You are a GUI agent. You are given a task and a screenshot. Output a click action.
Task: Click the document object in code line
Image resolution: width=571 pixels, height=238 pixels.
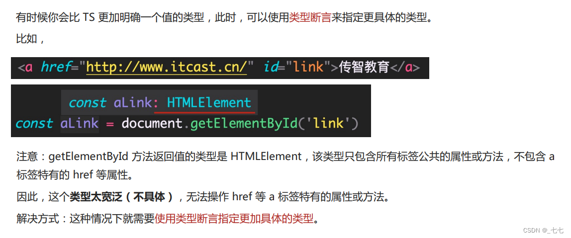pyautogui.click(x=152, y=123)
